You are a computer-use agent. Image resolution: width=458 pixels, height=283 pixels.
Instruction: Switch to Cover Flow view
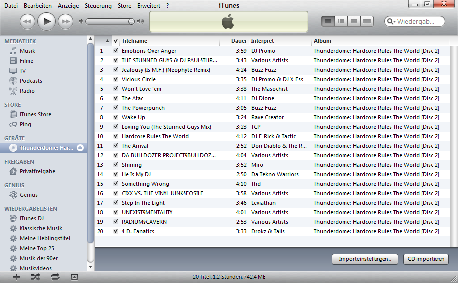click(367, 21)
